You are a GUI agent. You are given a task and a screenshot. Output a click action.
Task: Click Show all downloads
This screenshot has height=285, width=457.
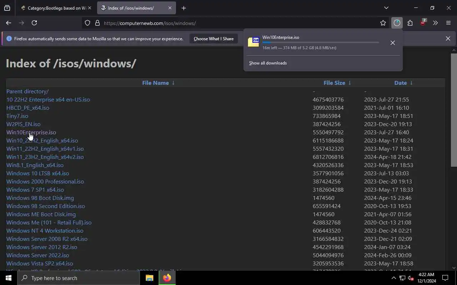pos(268,63)
